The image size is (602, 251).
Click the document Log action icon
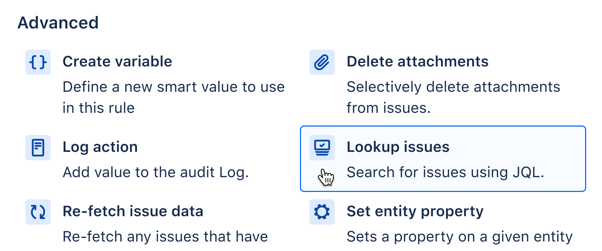point(38,148)
